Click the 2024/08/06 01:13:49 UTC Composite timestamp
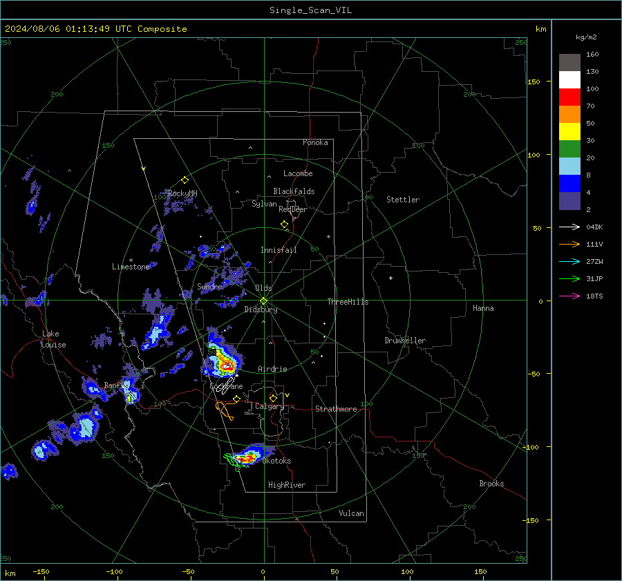This screenshot has width=622, height=581. tap(95, 29)
